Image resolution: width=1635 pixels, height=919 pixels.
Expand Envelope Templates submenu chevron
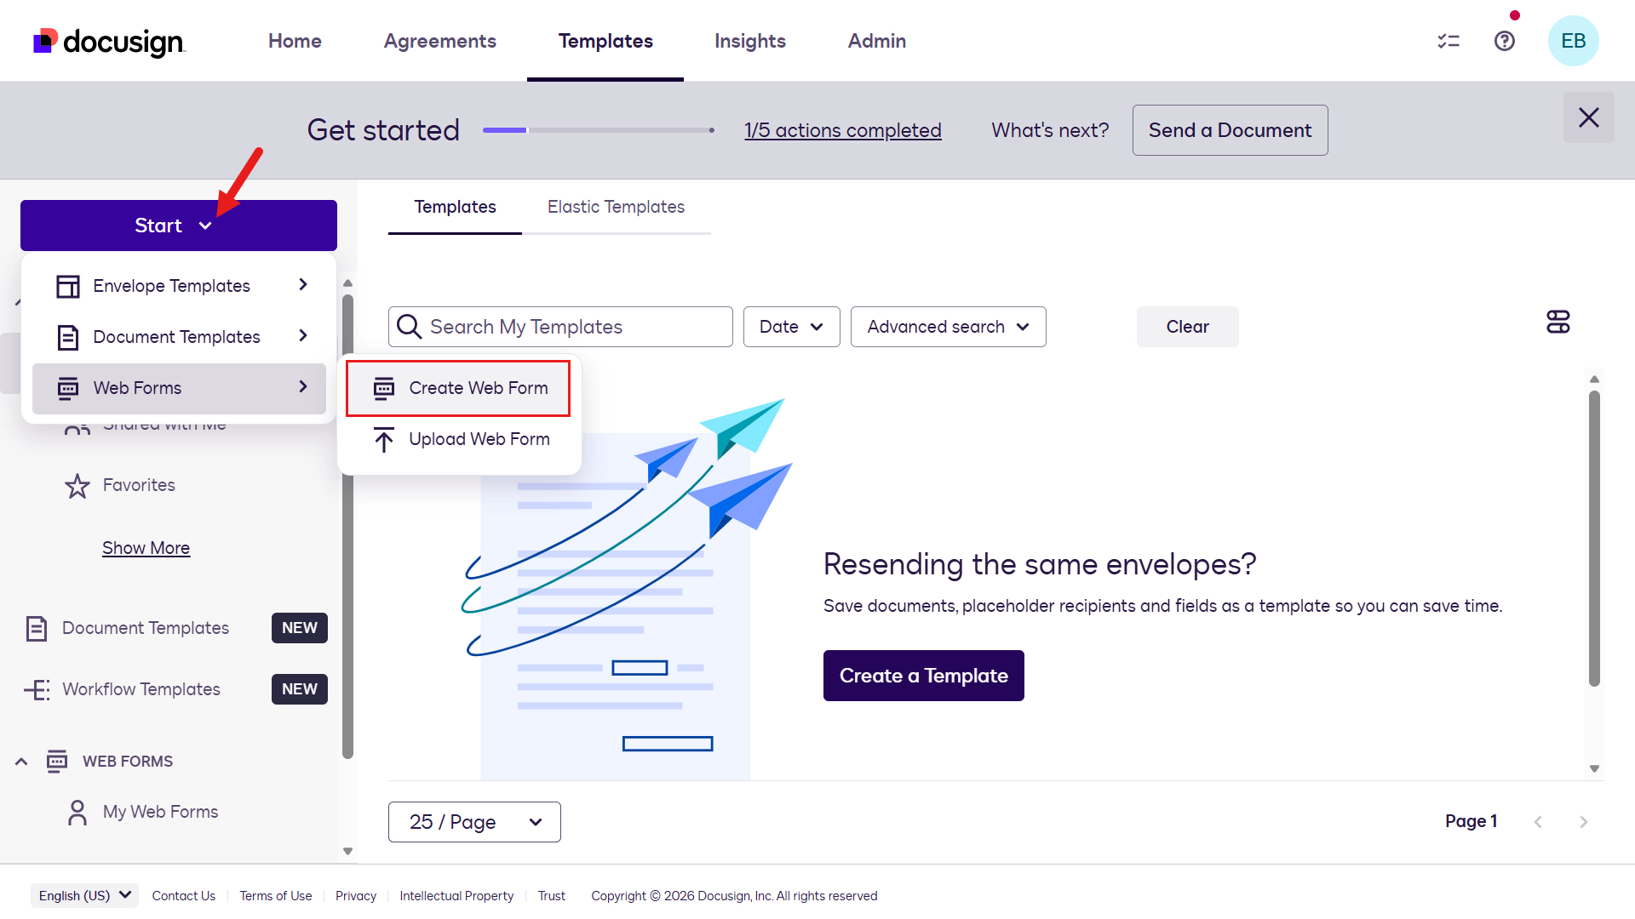pos(303,284)
